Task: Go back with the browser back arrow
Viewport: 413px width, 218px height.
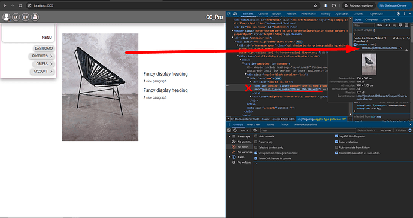Action: click(x=5, y=5)
